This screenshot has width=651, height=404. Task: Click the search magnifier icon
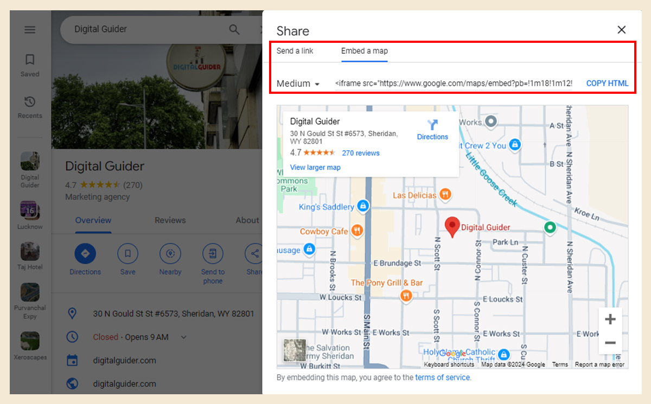(234, 30)
